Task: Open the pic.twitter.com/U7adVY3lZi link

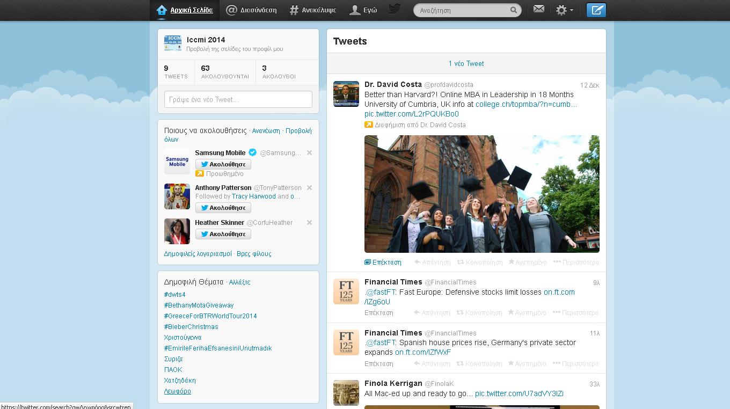Action: [x=519, y=393]
